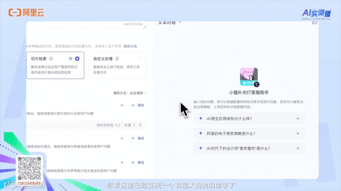This screenshot has width=341, height=191.
Task: Open 调试 above the 检索图片 description
Action: pos(138,162)
